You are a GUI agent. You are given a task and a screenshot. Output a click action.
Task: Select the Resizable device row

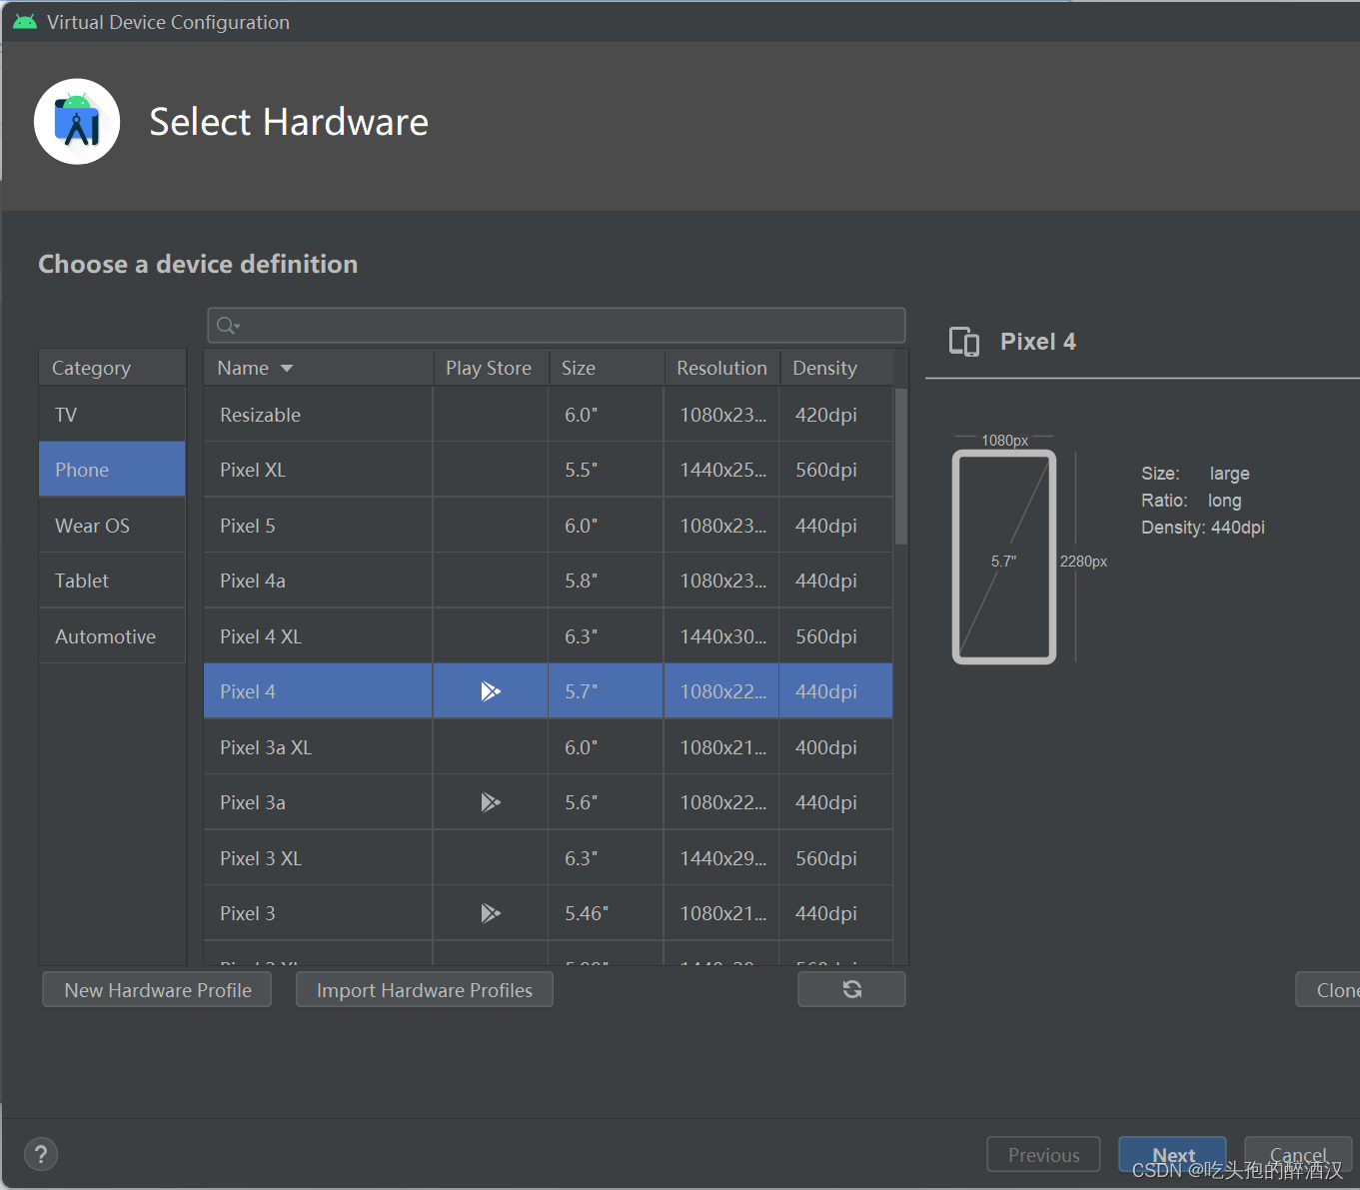548,415
